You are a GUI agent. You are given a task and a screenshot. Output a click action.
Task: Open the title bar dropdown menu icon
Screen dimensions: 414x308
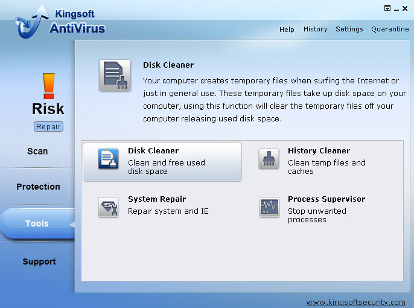tap(387, 8)
